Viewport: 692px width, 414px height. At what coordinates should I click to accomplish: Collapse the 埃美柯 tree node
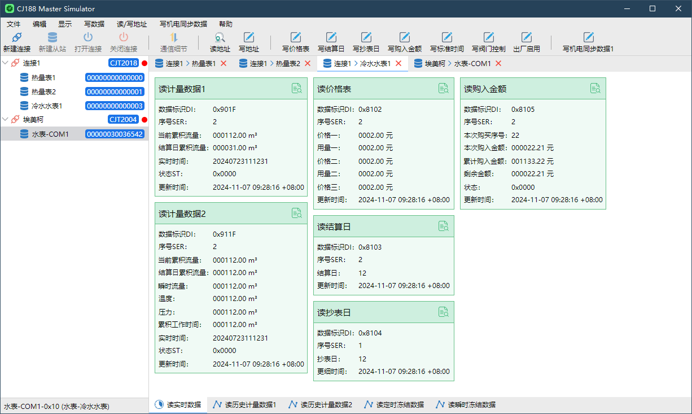pyautogui.click(x=6, y=119)
